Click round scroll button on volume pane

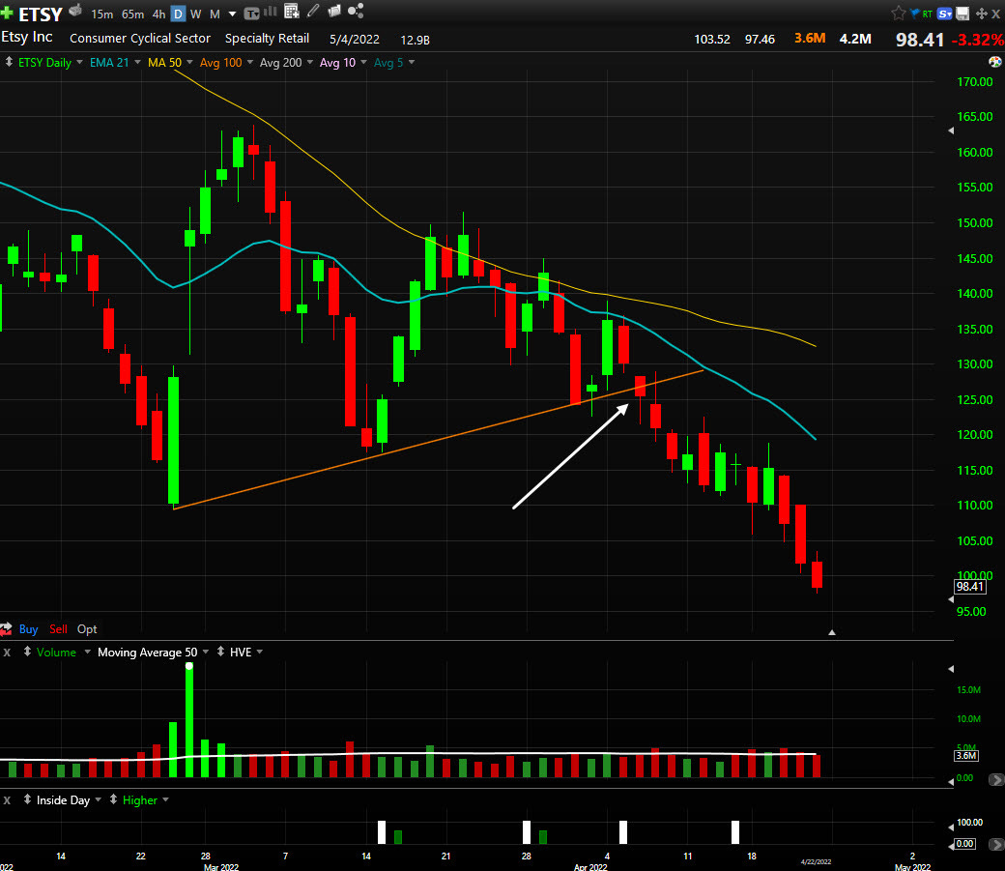click(x=996, y=780)
